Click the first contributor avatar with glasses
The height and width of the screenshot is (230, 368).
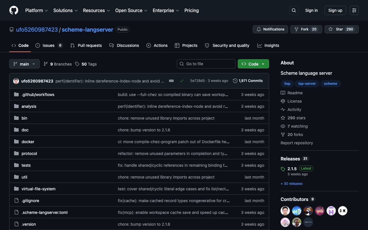[x=285, y=211]
